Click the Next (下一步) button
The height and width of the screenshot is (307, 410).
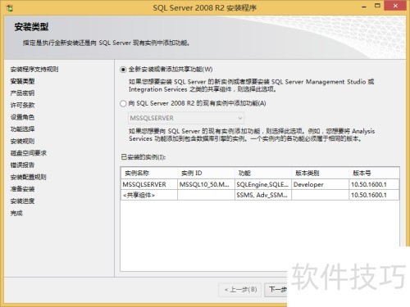276,290
